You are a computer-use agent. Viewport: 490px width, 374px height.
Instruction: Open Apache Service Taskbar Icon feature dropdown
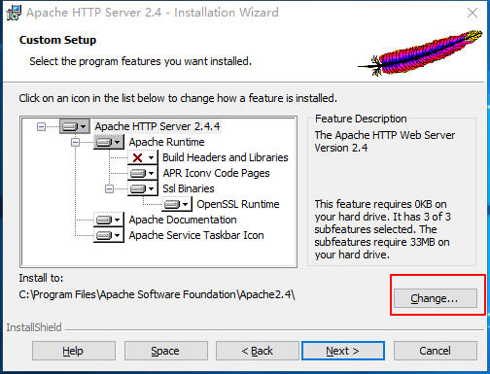coord(109,235)
